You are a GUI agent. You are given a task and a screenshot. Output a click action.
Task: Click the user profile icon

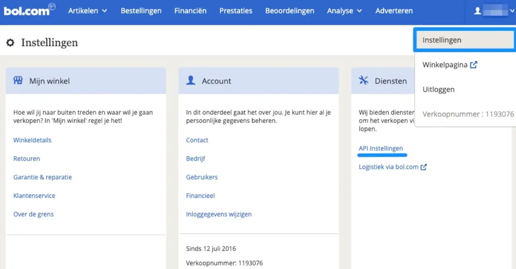pyautogui.click(x=477, y=11)
